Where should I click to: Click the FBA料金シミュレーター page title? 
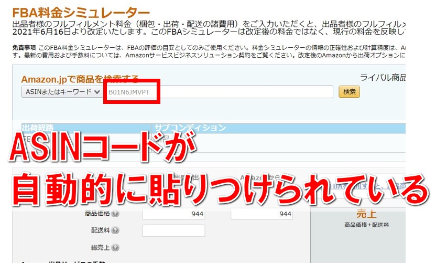[81, 13]
